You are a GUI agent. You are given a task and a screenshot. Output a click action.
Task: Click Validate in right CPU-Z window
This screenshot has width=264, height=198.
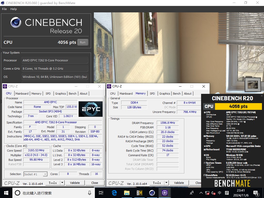179,183
